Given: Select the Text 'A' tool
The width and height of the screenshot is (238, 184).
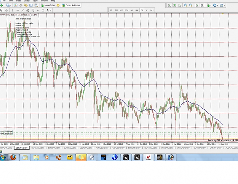Looking at the screenshot, I should (x=38, y=10).
